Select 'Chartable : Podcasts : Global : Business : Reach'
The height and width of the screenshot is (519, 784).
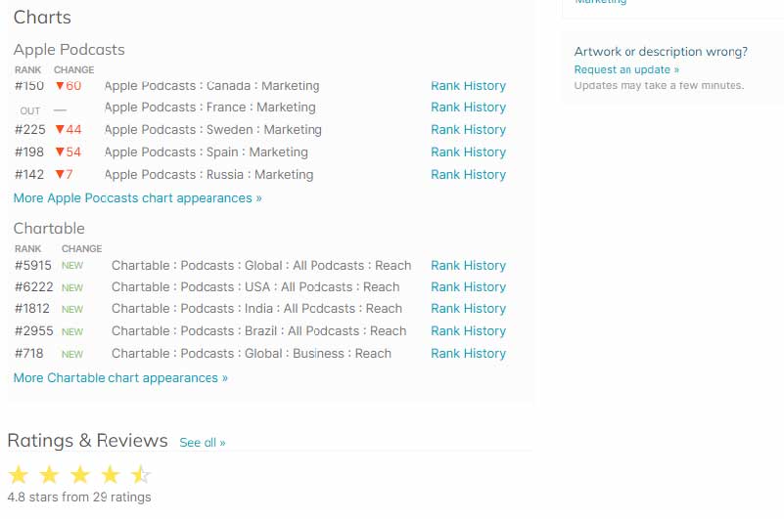[x=252, y=354]
